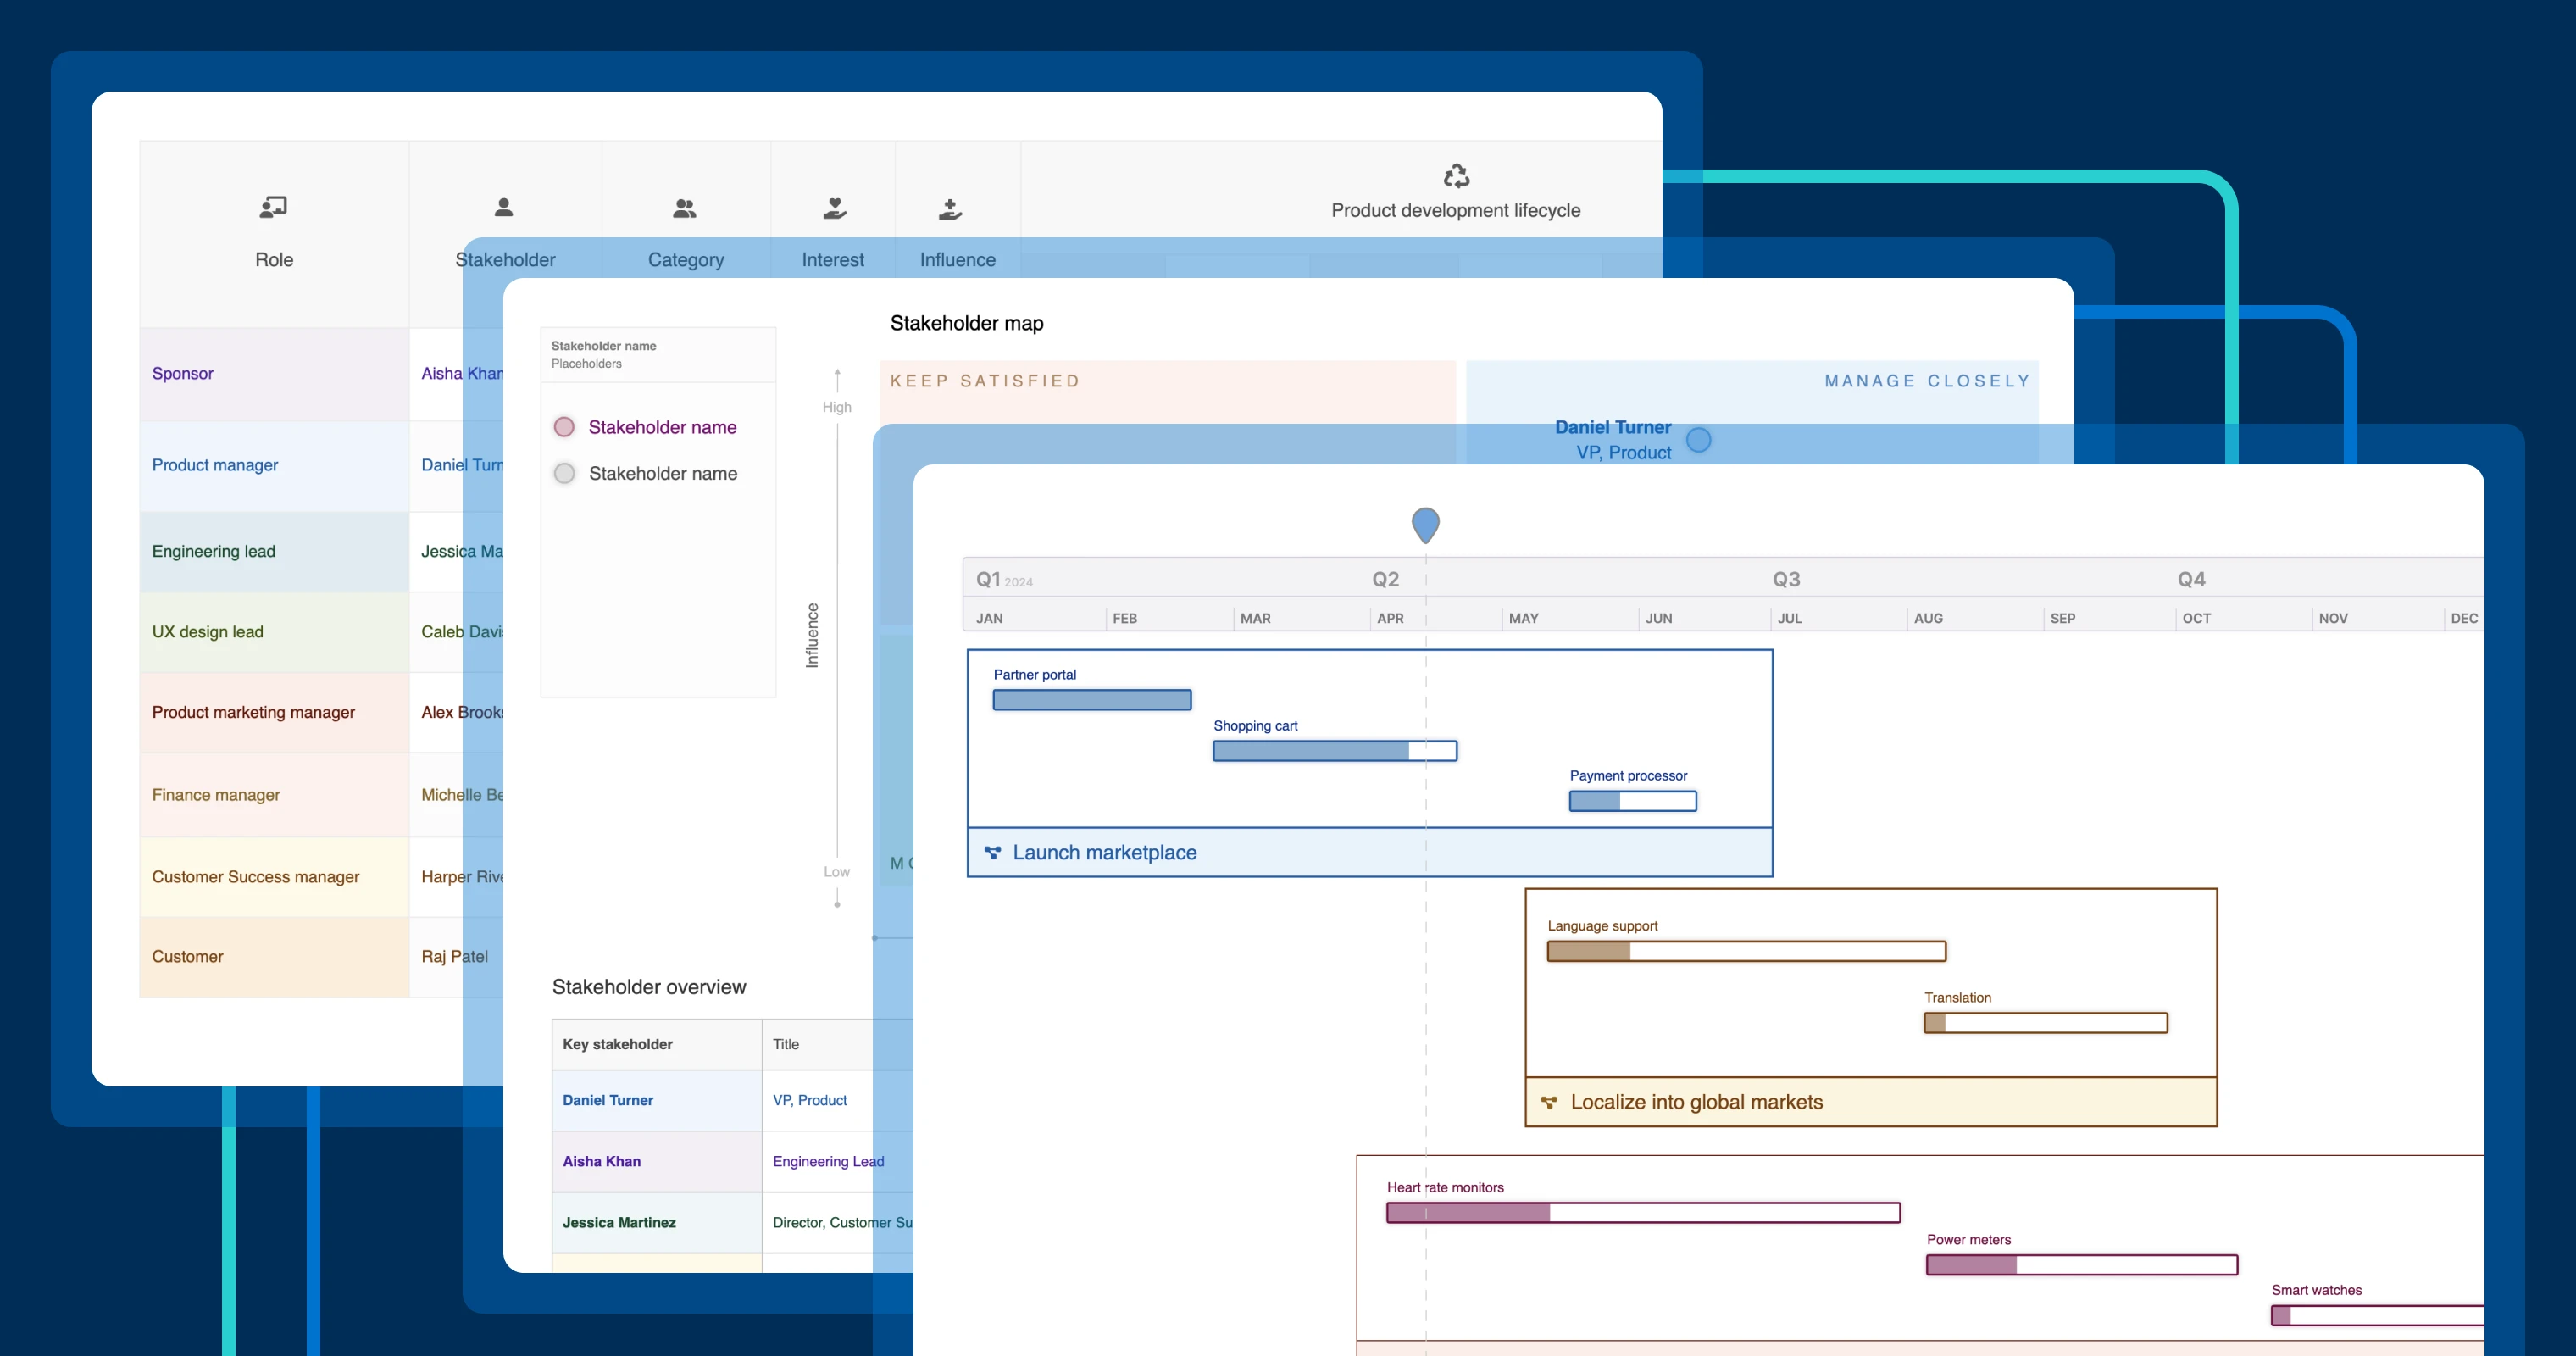Click Daniel Turner's marker on the stakeholder map
This screenshot has width=2576, height=1356.
pyautogui.click(x=1698, y=439)
